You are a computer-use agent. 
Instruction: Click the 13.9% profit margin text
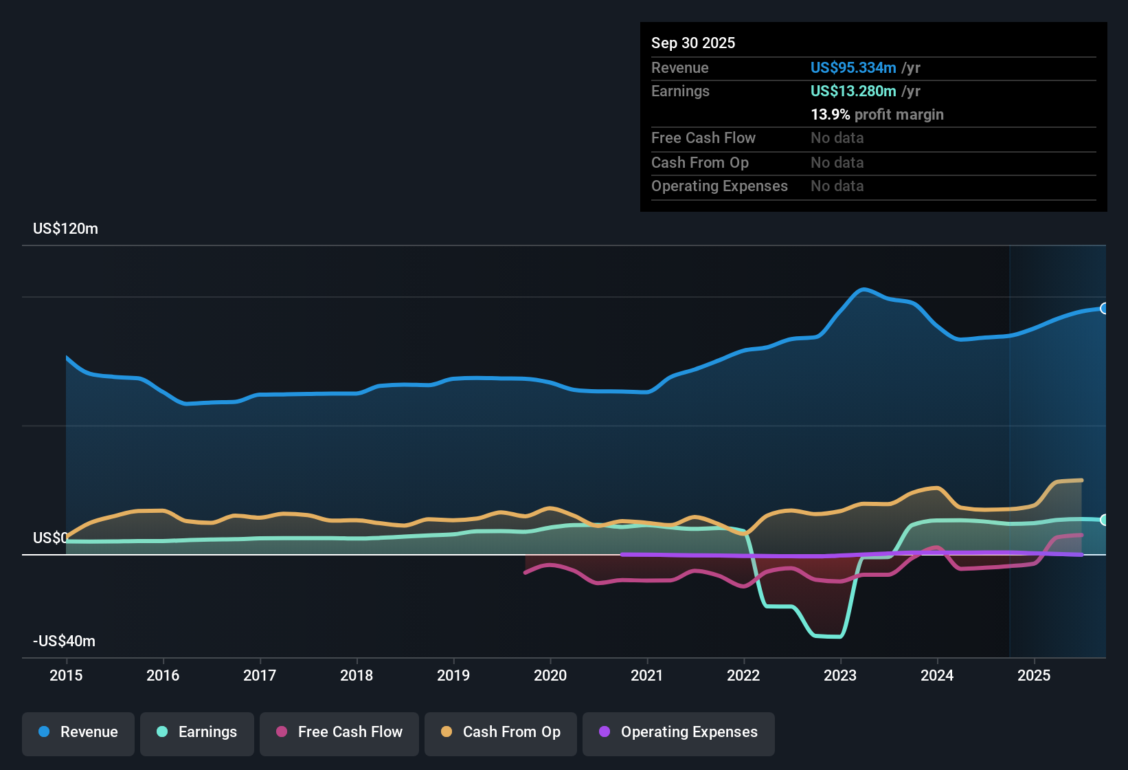pyautogui.click(x=877, y=114)
